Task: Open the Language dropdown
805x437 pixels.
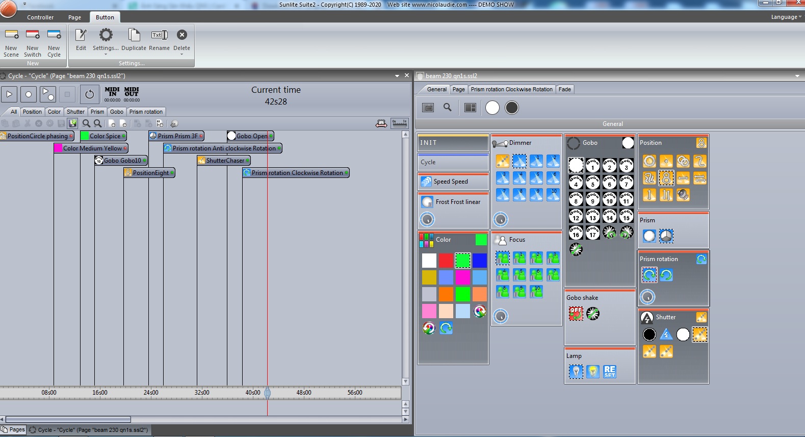Action: tap(786, 17)
